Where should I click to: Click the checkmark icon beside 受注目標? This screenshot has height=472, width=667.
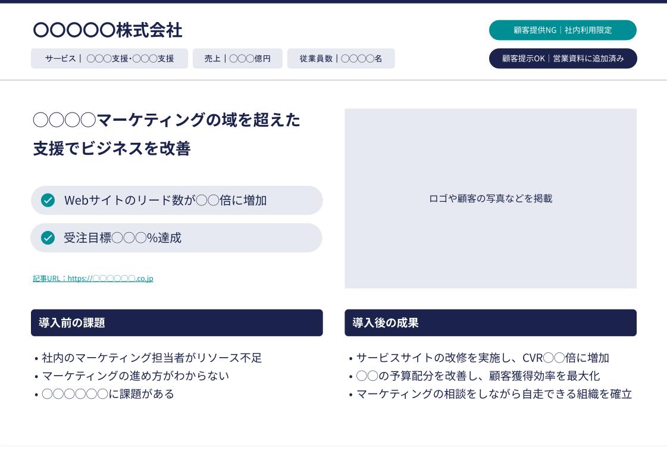(x=48, y=238)
